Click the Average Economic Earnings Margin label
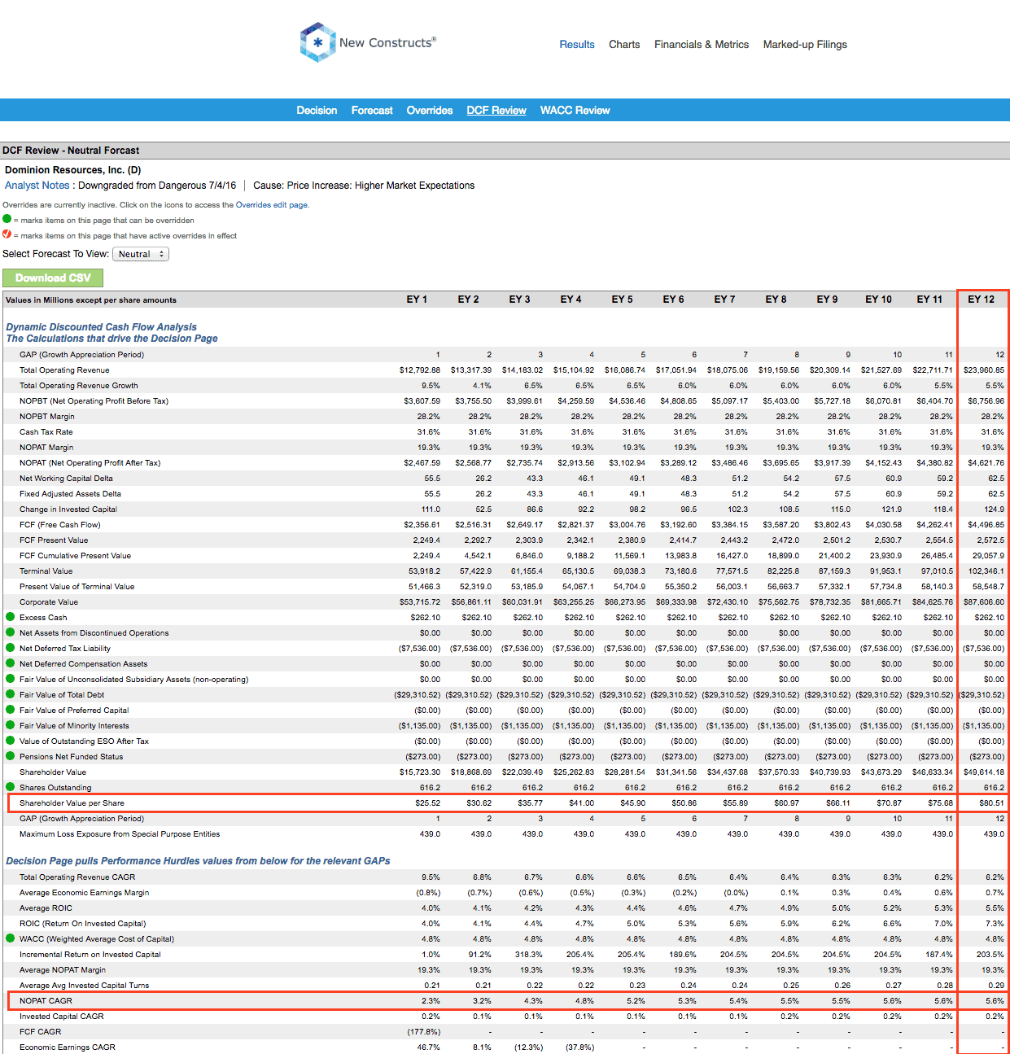This screenshot has height=1054, width=1010. [85, 893]
